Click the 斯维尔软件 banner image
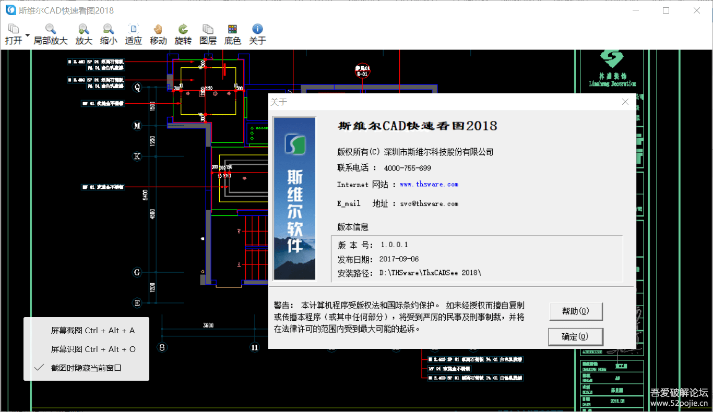713x412 pixels. (x=294, y=199)
